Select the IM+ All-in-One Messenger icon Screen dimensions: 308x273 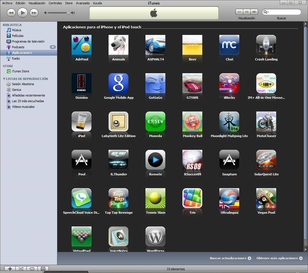click(266, 83)
